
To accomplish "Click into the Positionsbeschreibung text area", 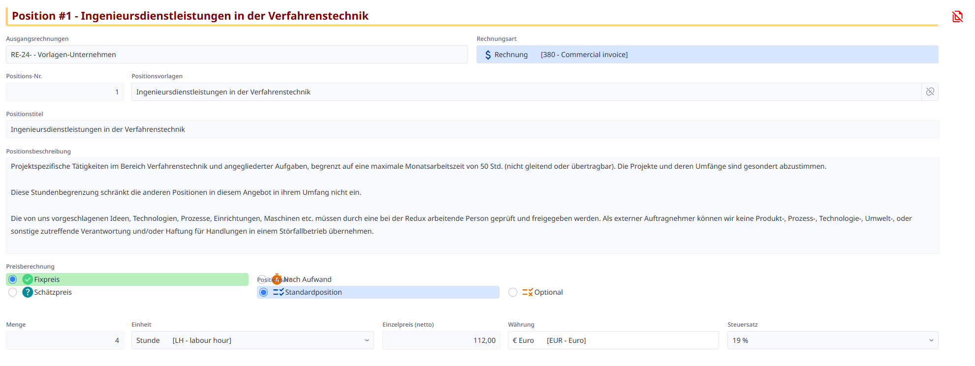I will click(472, 206).
